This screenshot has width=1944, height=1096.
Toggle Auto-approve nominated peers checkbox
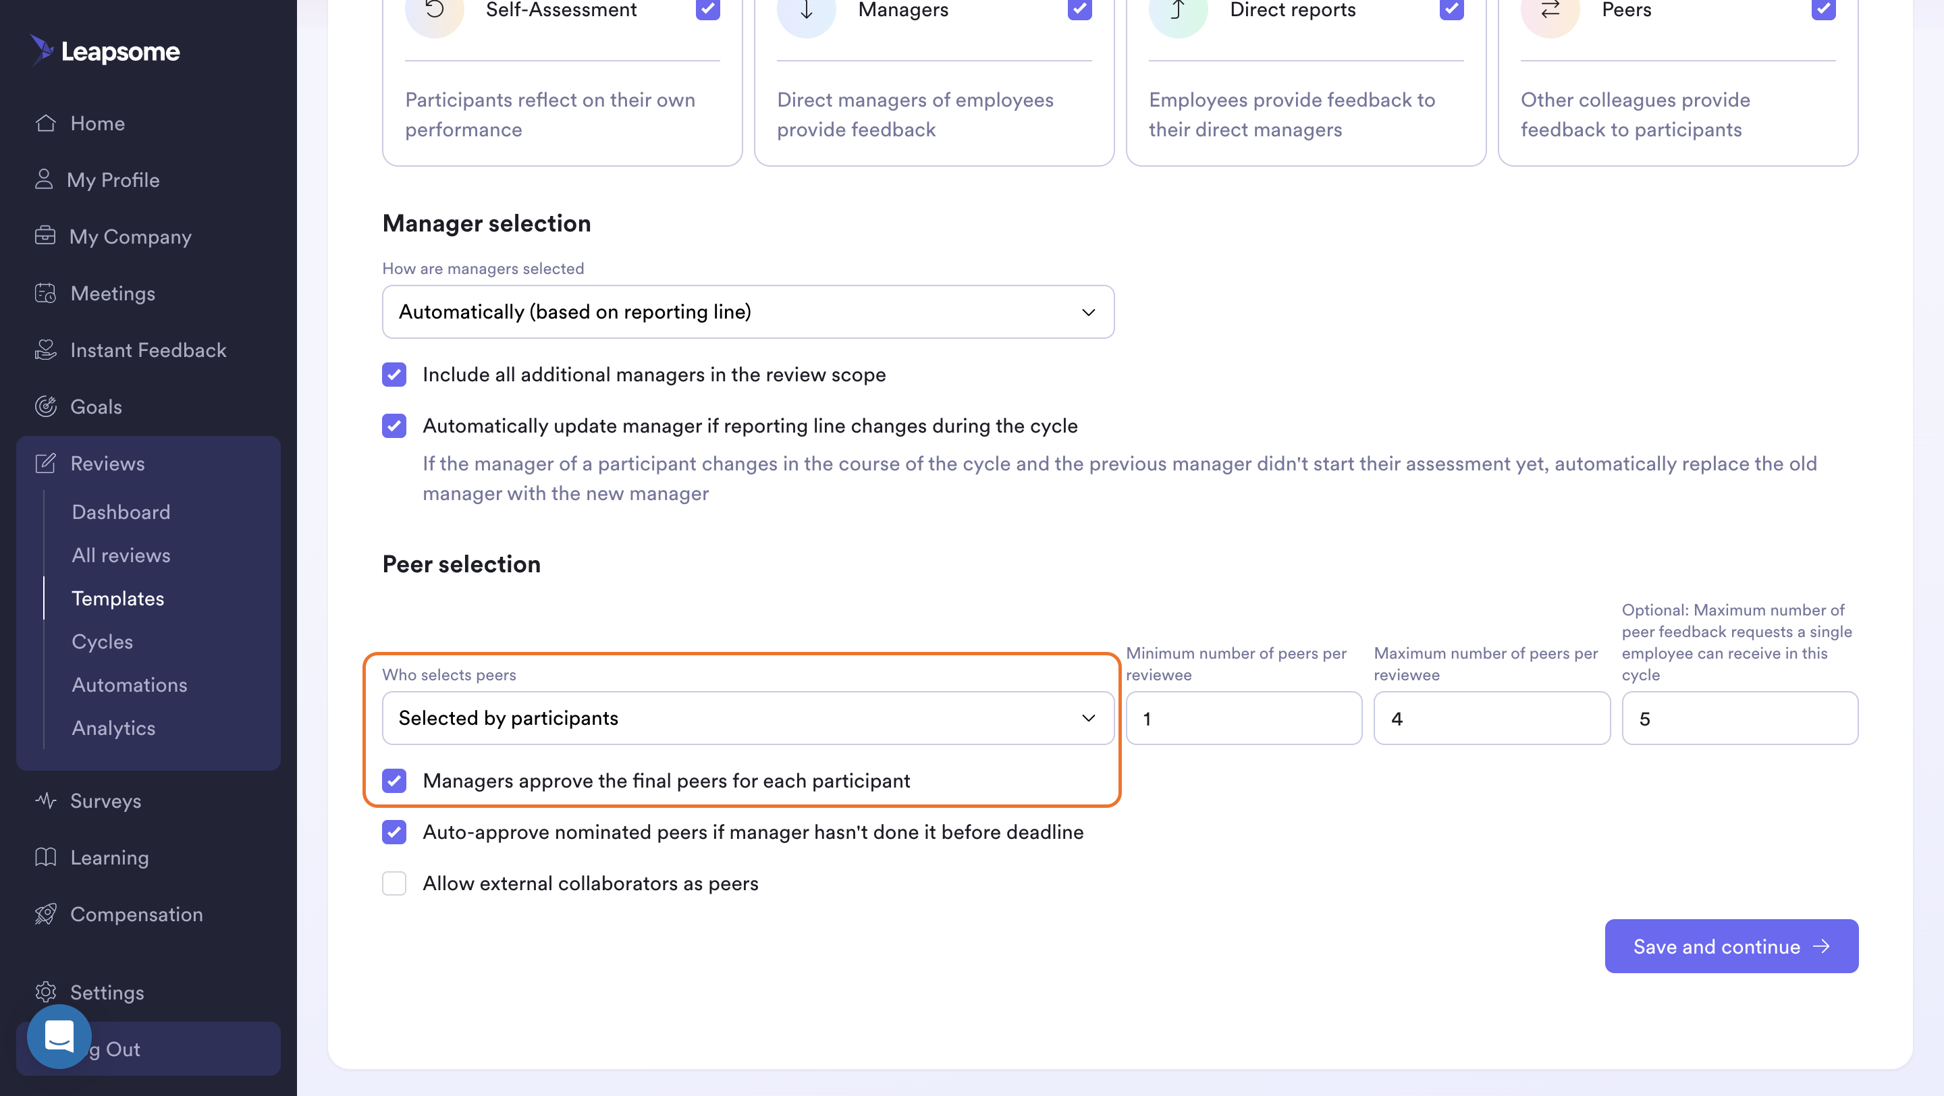point(394,832)
